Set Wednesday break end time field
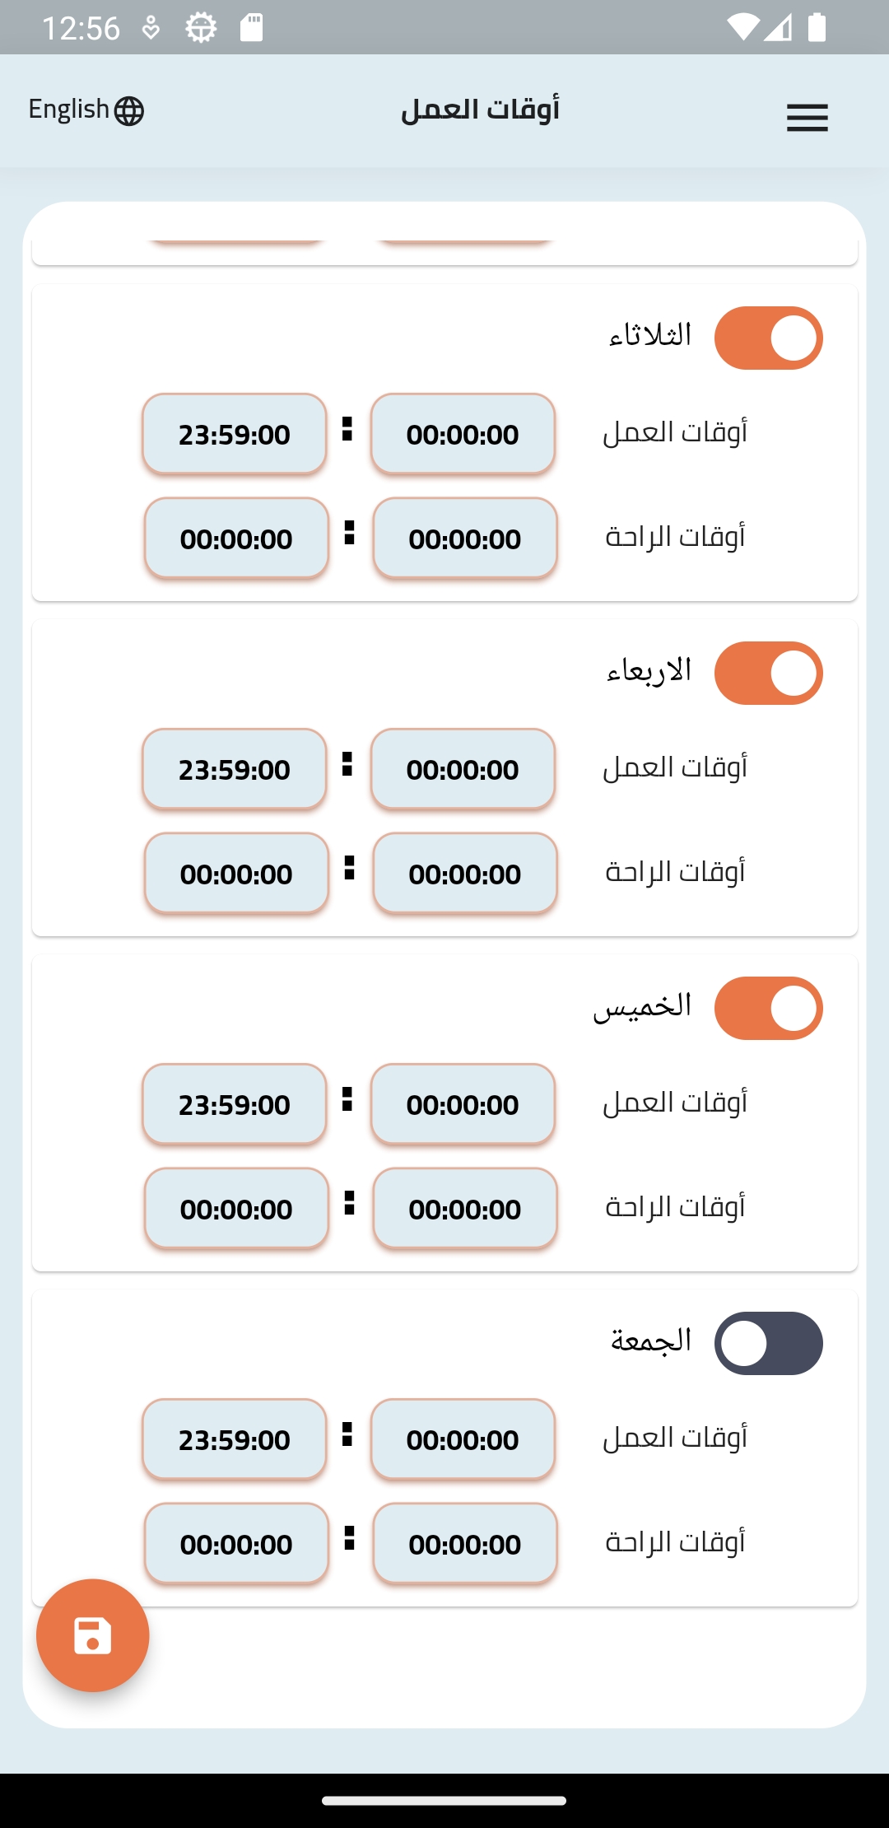The width and height of the screenshot is (889, 1828). click(236, 874)
